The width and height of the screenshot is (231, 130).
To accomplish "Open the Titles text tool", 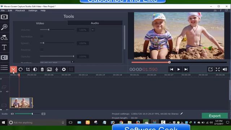I will pyautogui.click(x=4, y=47).
